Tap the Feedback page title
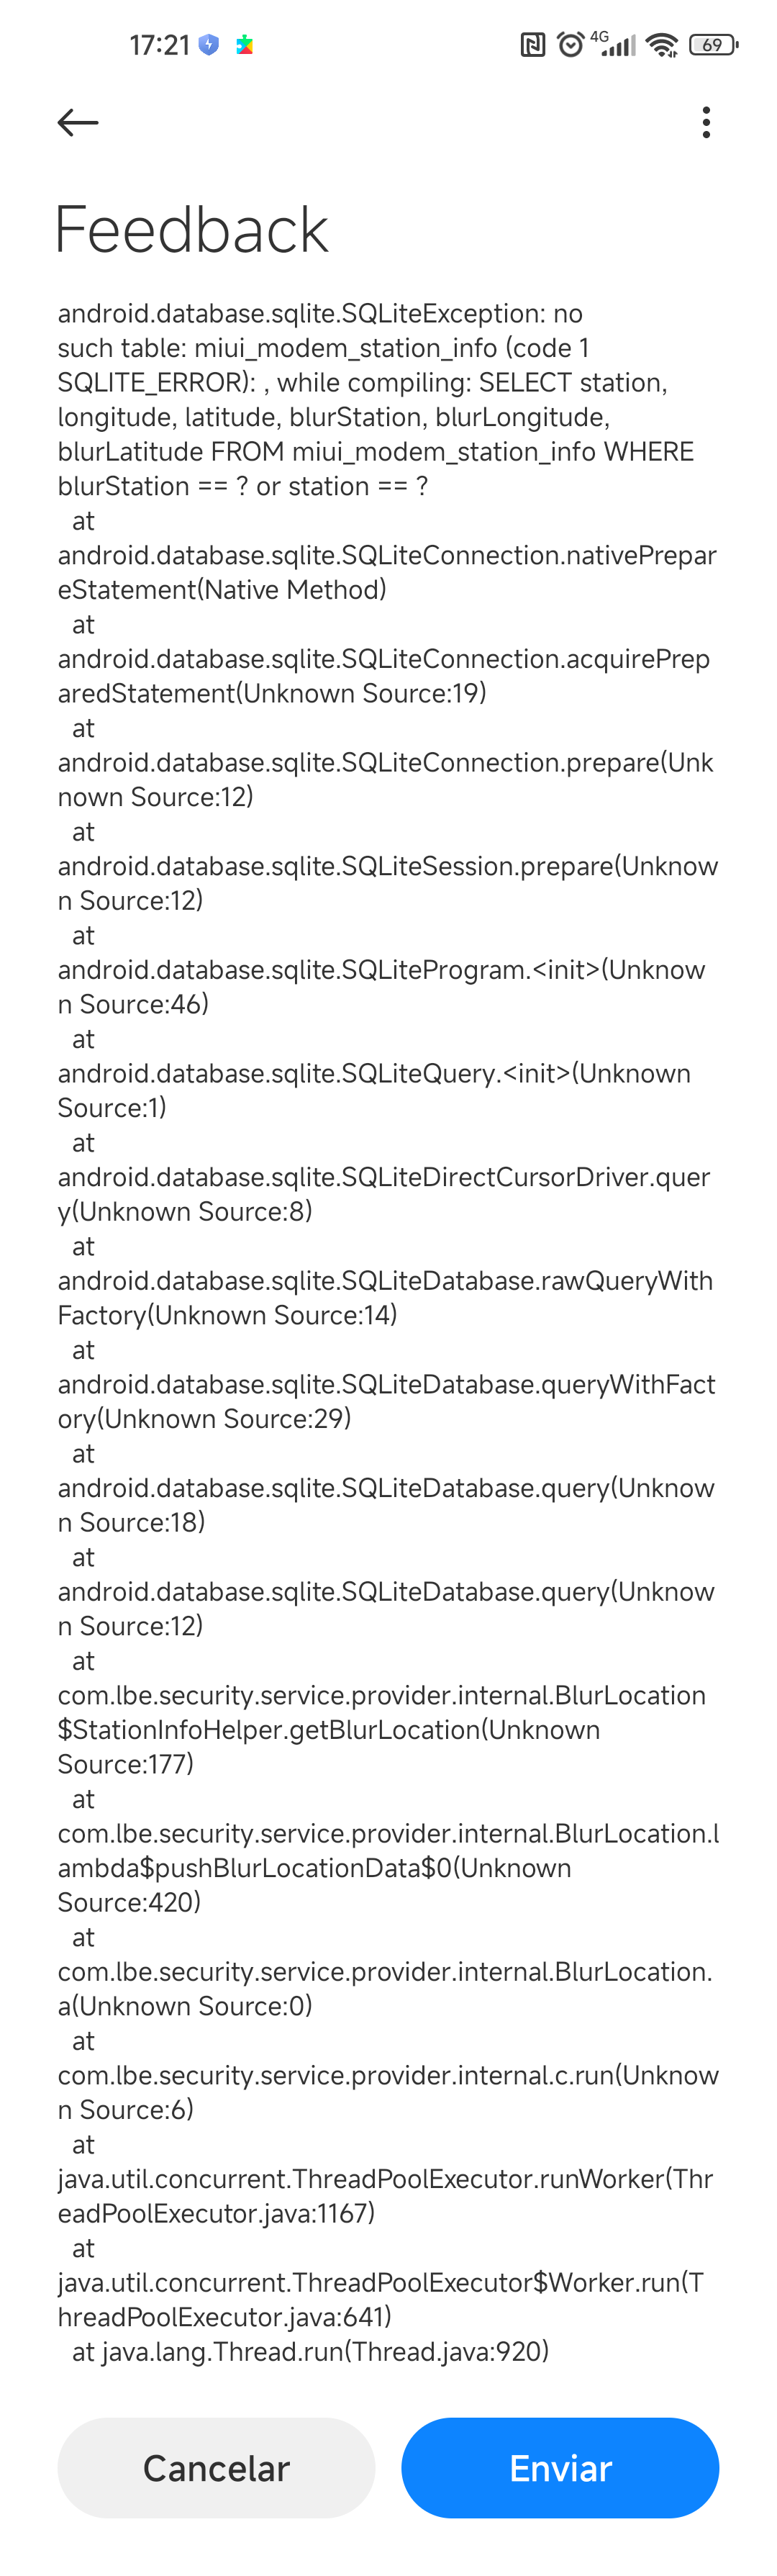This screenshot has height=2576, width=777. 191,230
